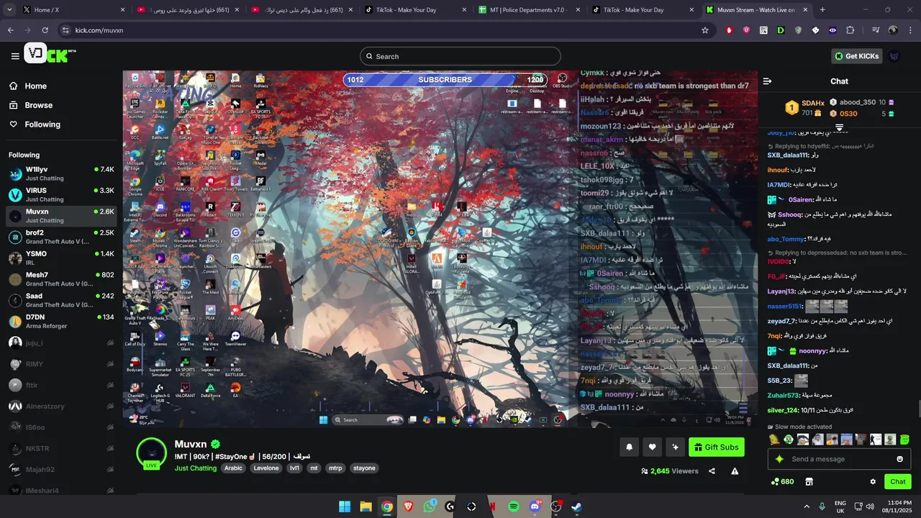
Task: Click the Send a message field
Action: pos(840,459)
